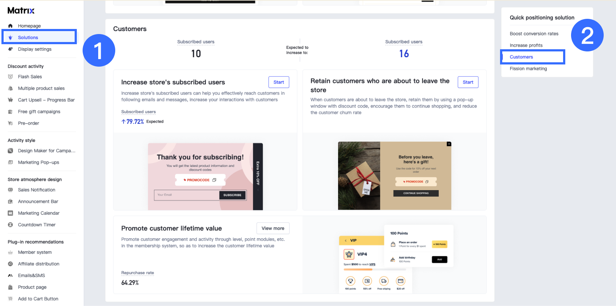Go to Boost conversion rates section
Image resolution: width=616 pixels, height=306 pixels.
[x=534, y=34]
